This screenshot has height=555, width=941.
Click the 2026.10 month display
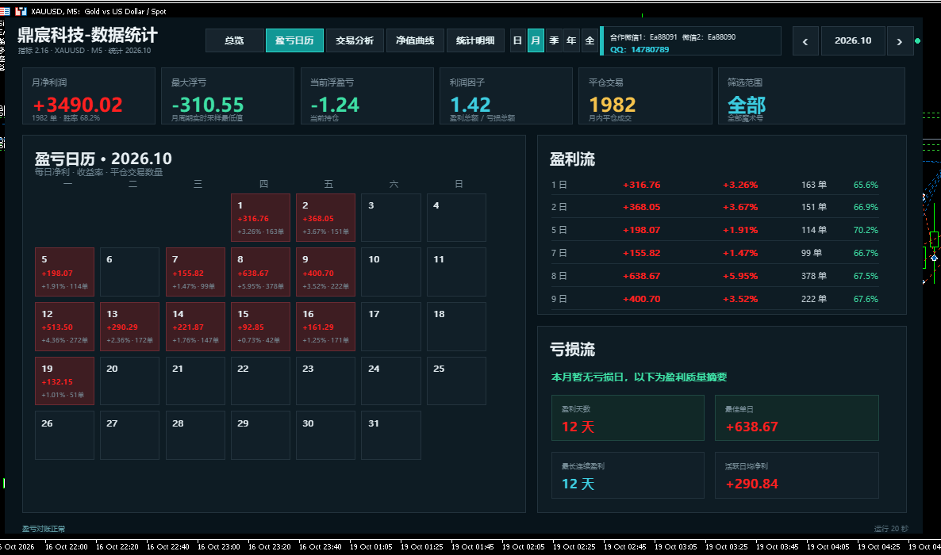(853, 40)
